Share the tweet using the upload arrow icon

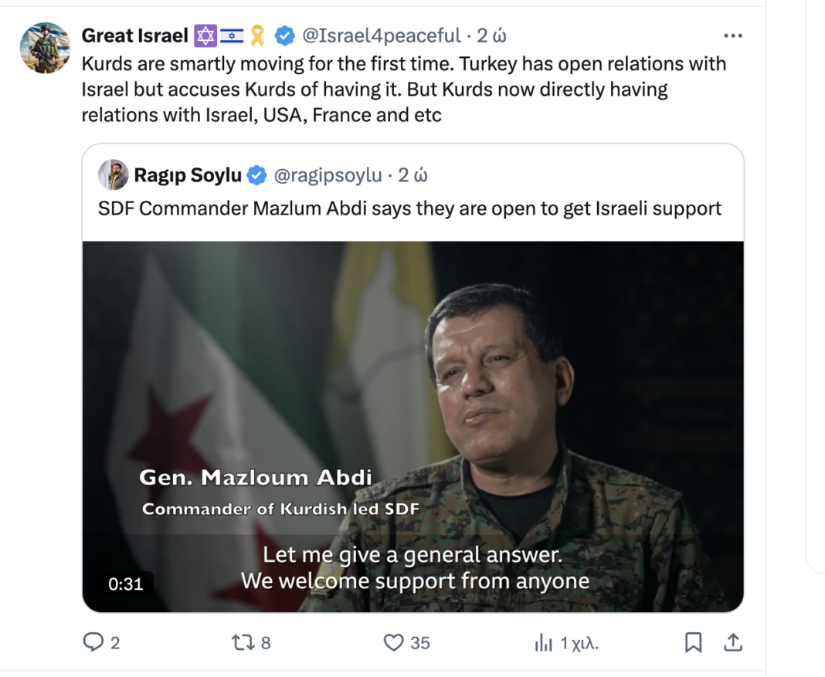(732, 642)
